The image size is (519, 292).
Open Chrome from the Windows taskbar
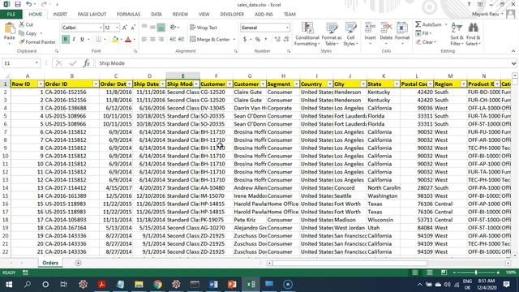(157, 285)
